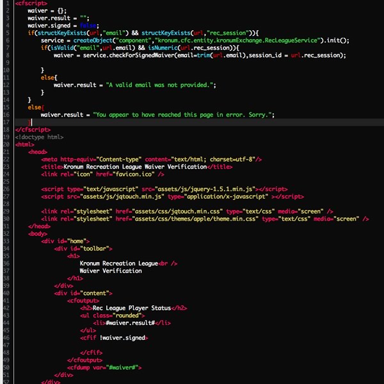
Task: Click the isValid function name
Action: (x=62, y=48)
